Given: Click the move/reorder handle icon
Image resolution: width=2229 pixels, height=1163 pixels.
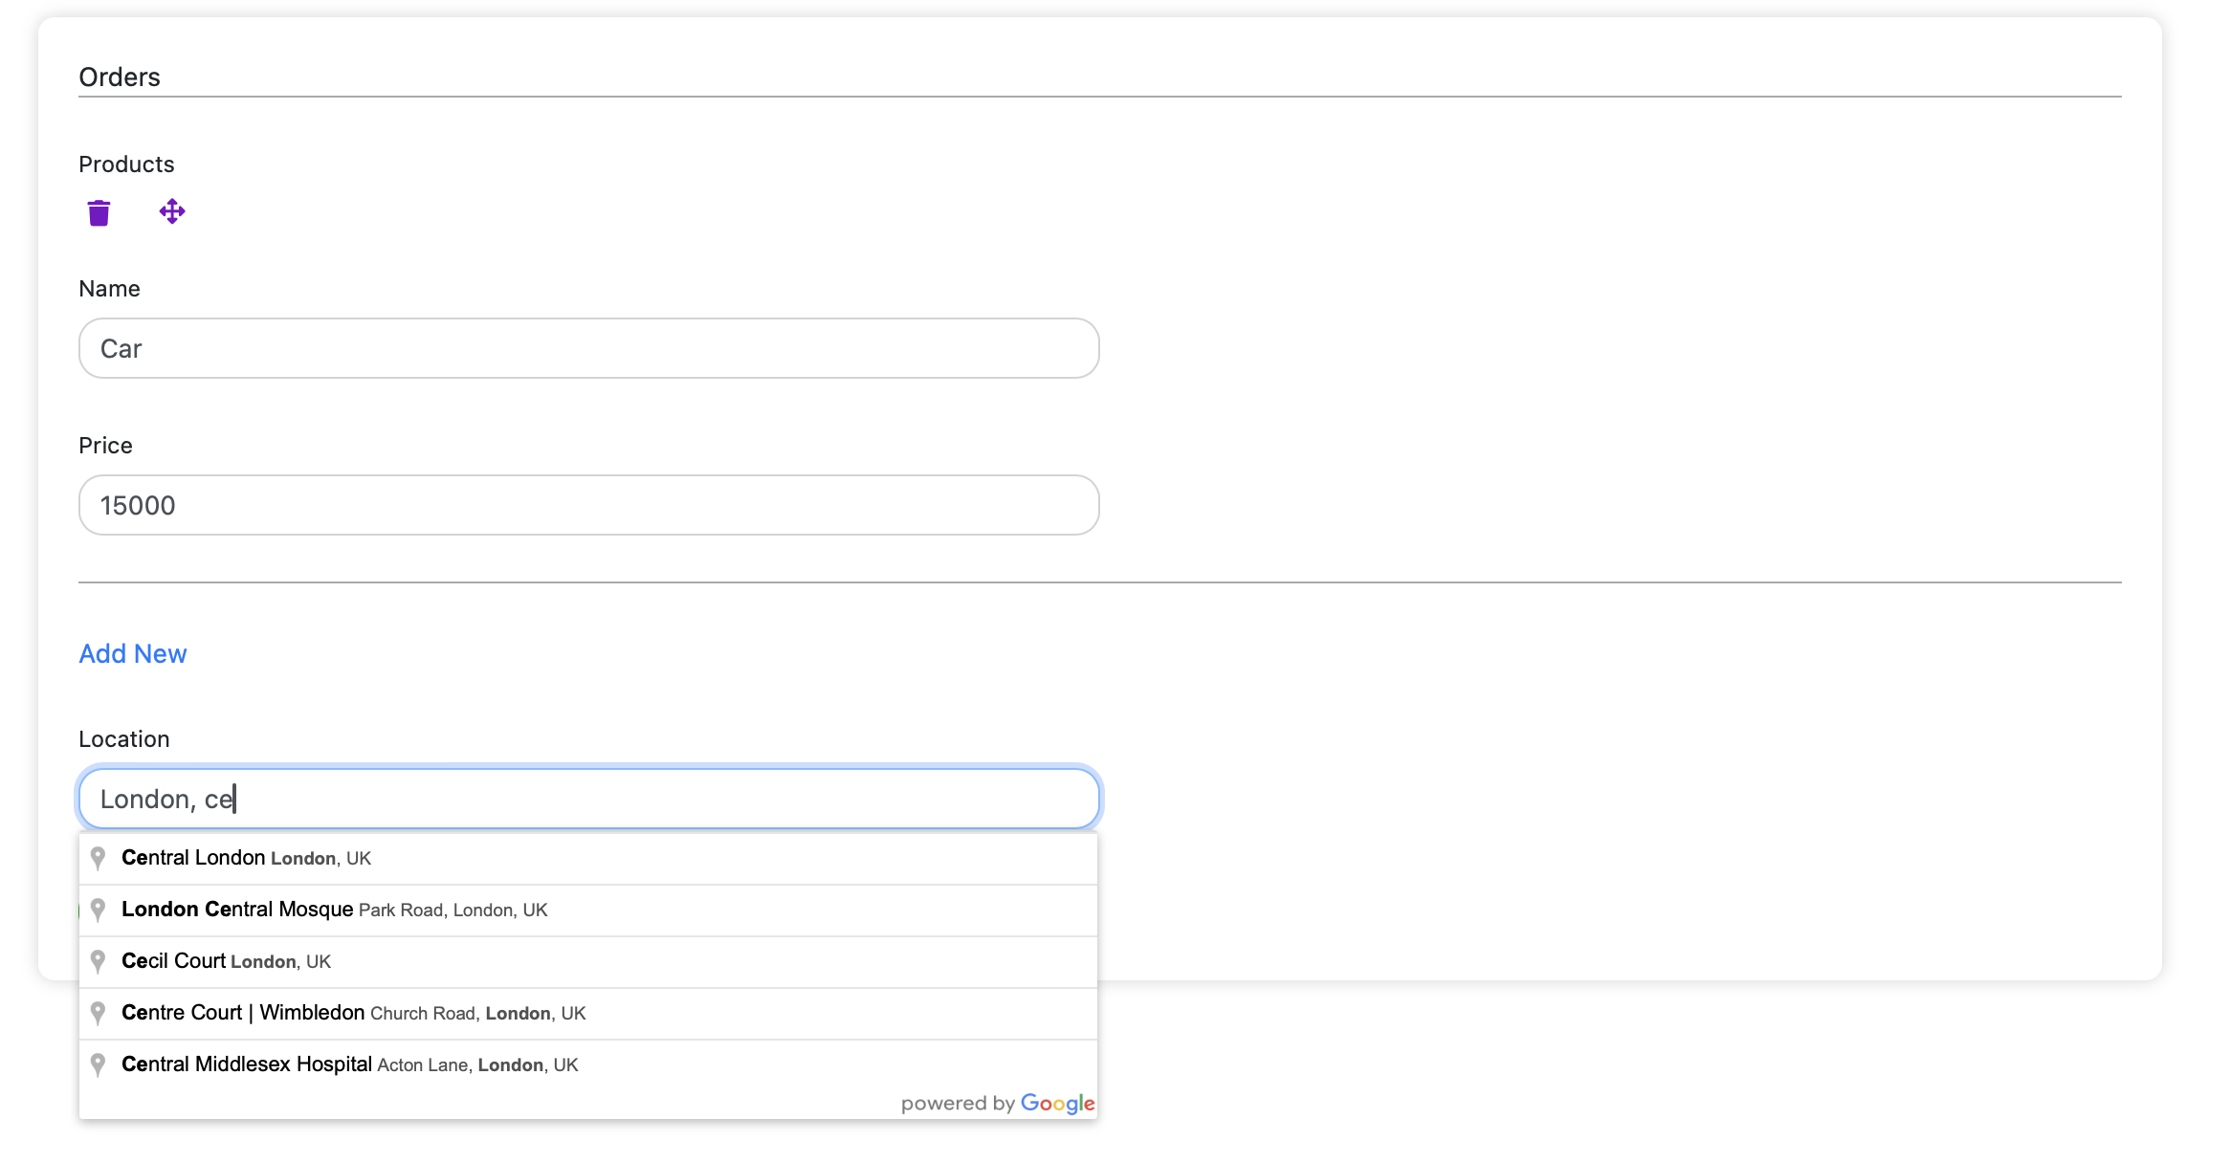Looking at the screenshot, I should pyautogui.click(x=172, y=211).
